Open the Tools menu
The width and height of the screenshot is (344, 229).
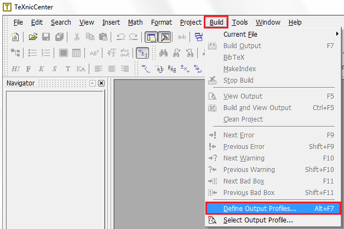click(x=240, y=22)
